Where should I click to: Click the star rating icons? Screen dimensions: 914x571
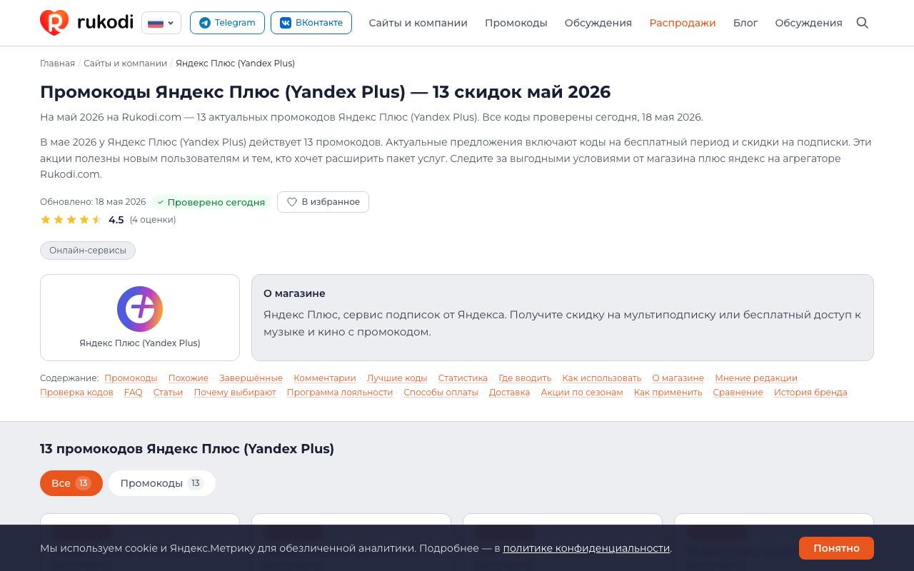[x=71, y=220]
